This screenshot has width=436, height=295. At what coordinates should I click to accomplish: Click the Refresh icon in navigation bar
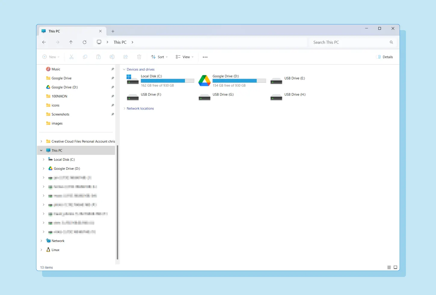pos(84,42)
